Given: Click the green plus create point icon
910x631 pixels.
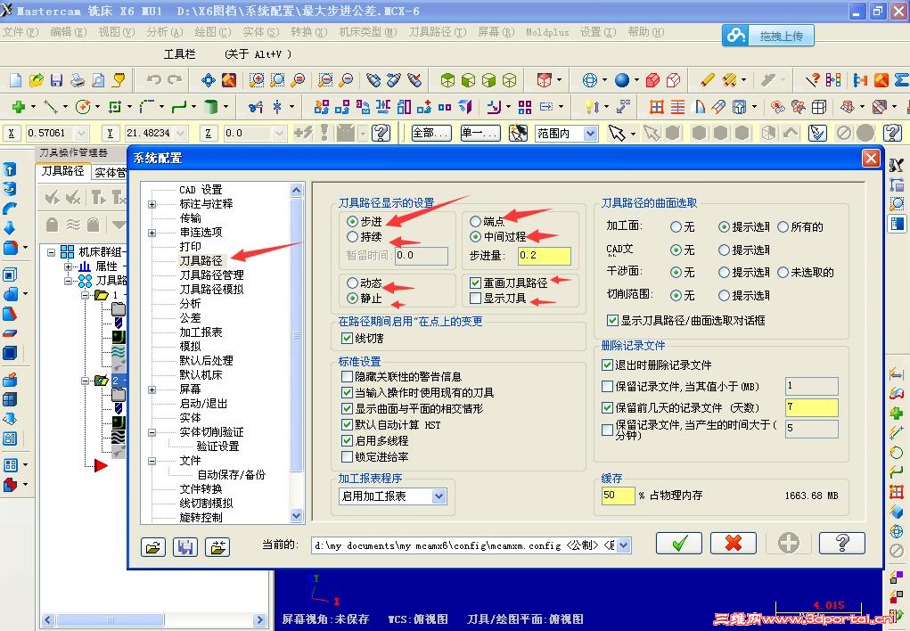Looking at the screenshot, I should pos(19,107).
